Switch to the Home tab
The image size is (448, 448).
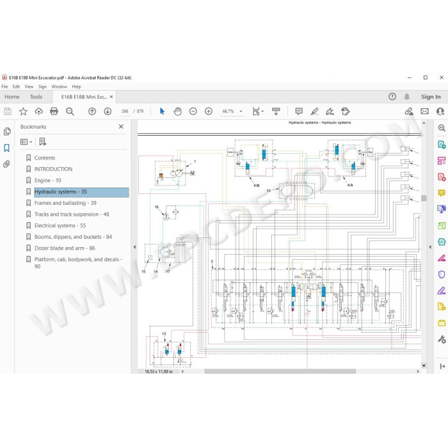click(x=12, y=97)
